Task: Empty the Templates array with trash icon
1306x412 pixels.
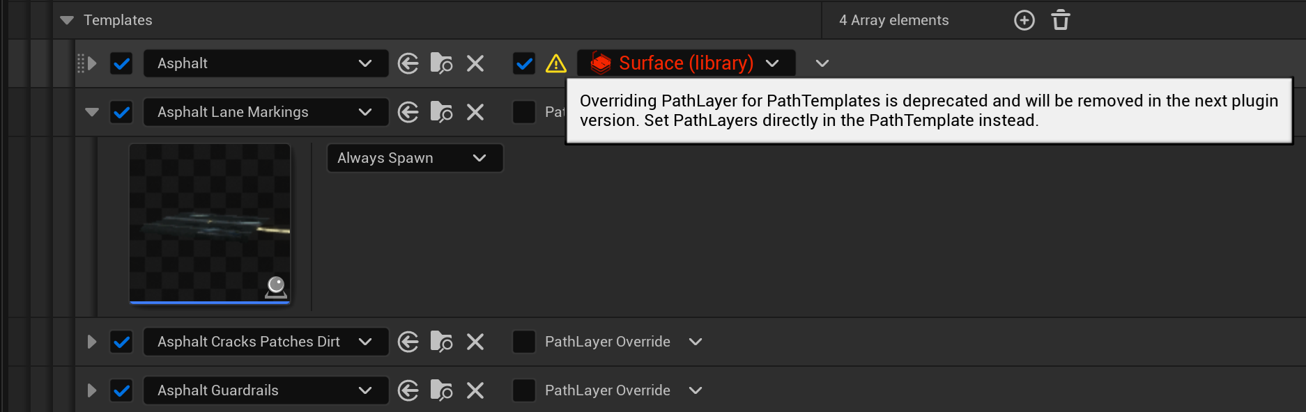Action: pyautogui.click(x=1060, y=20)
